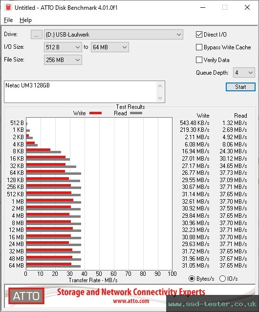
Task: Click the 31.14 MB/s write value
Action: pyautogui.click(x=195, y=194)
